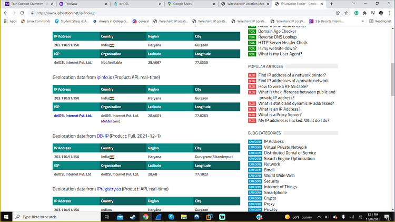
Task: Open Anxiety in College bookmark
Action: [x=111, y=21]
